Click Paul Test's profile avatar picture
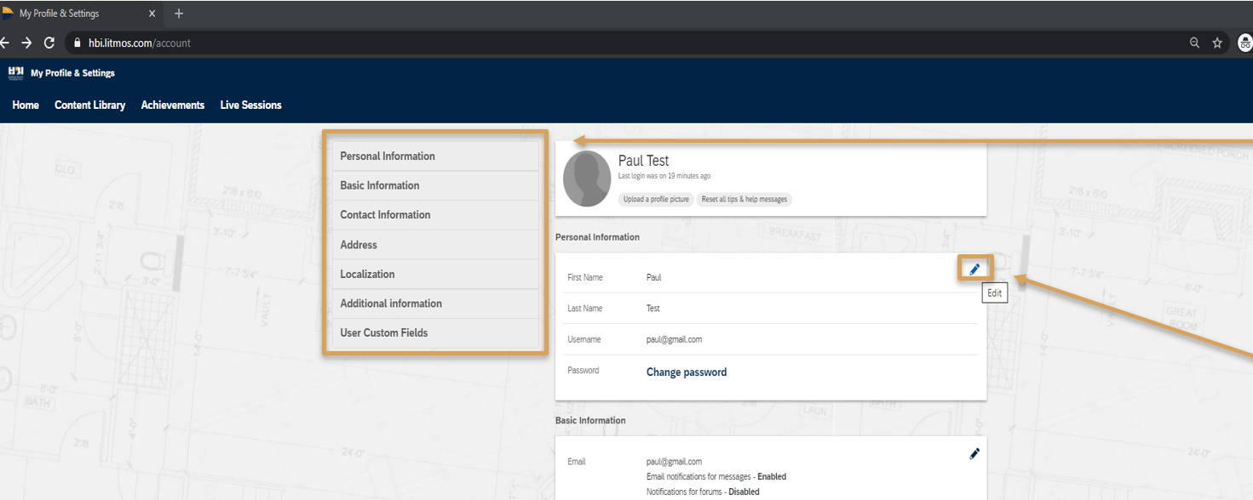Image resolution: width=1253 pixels, height=500 pixels. 586,179
